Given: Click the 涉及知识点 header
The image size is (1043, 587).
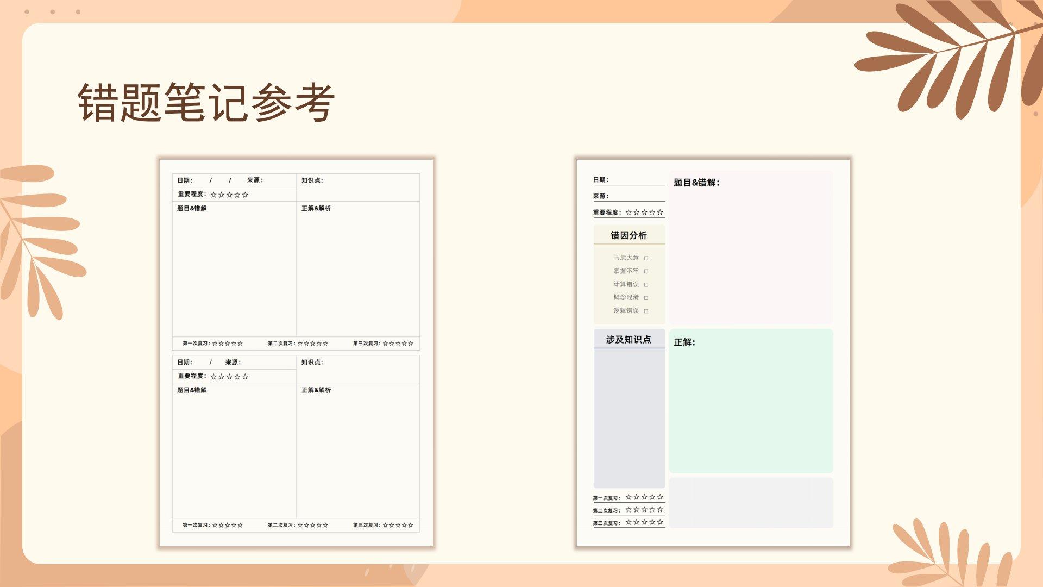Looking at the screenshot, I should pos(629,340).
